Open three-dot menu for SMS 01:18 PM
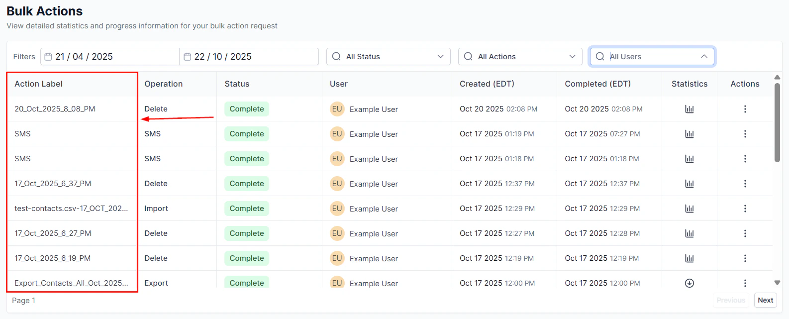The height and width of the screenshot is (319, 789). (745, 159)
